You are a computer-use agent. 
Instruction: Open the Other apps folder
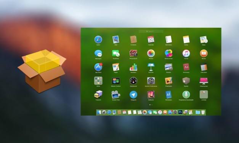(x=98, y=81)
